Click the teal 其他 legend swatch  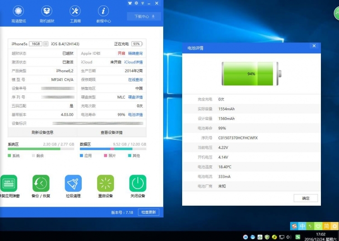[x=130, y=156]
